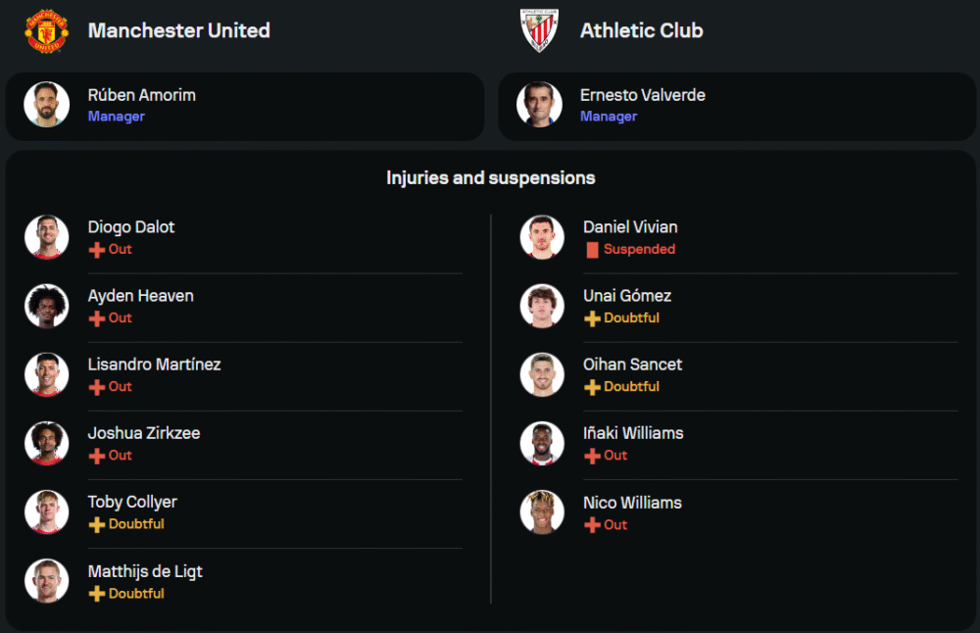
Task: Click Joshua Zirkzee's red out cross icon
Action: pos(96,456)
